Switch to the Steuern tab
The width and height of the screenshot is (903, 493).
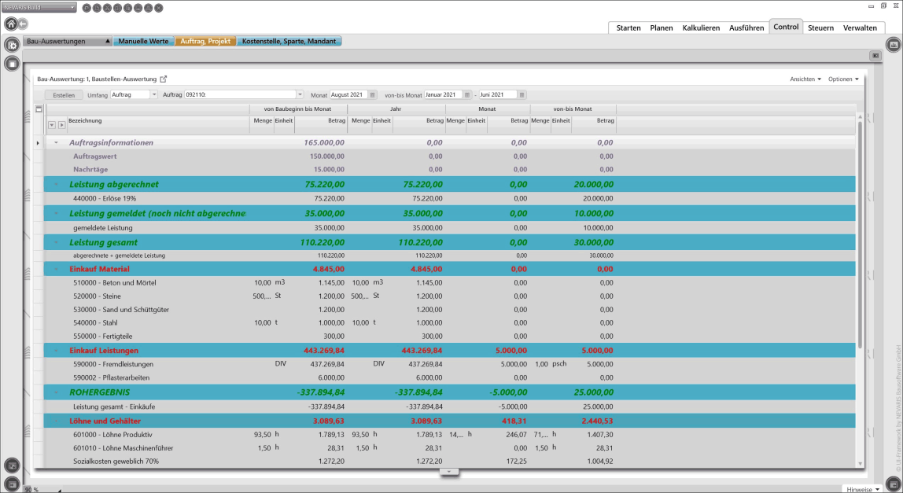click(x=820, y=28)
